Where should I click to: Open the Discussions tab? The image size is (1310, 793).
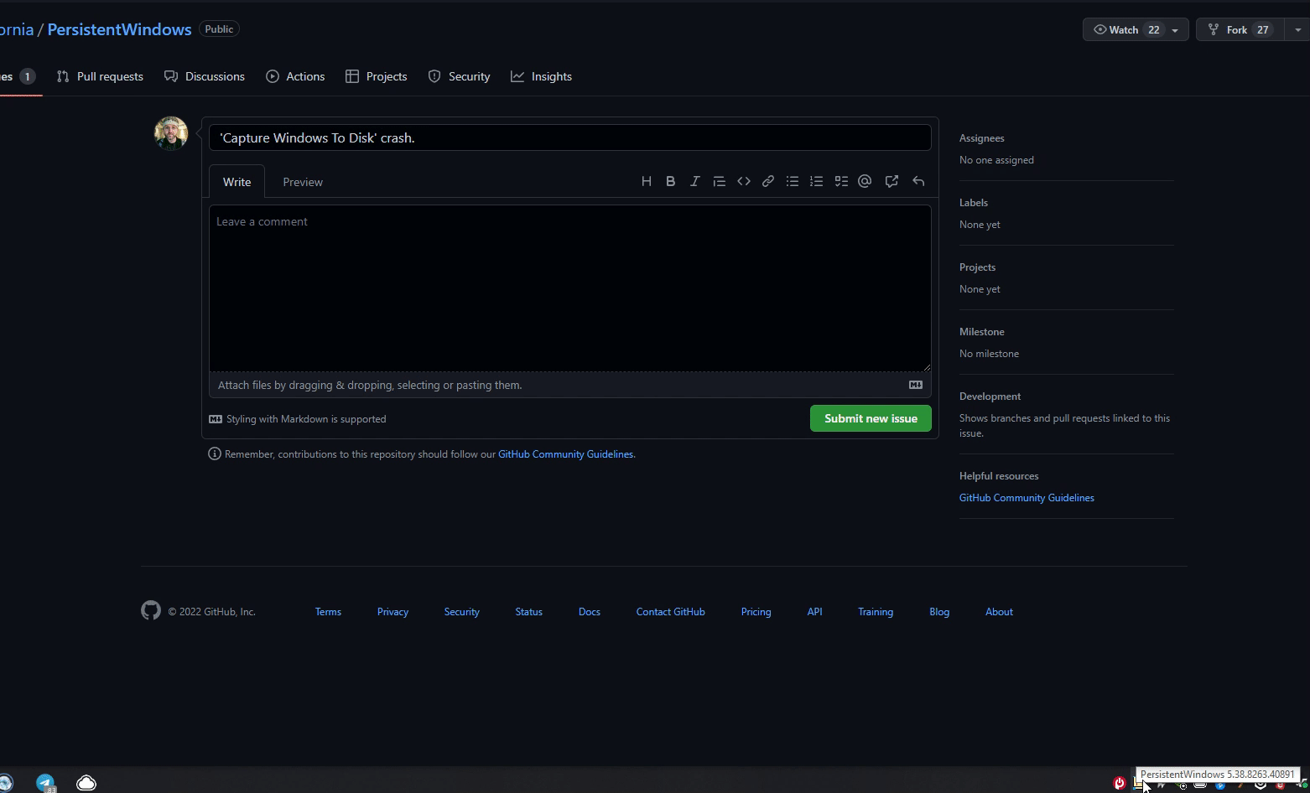[205, 76]
